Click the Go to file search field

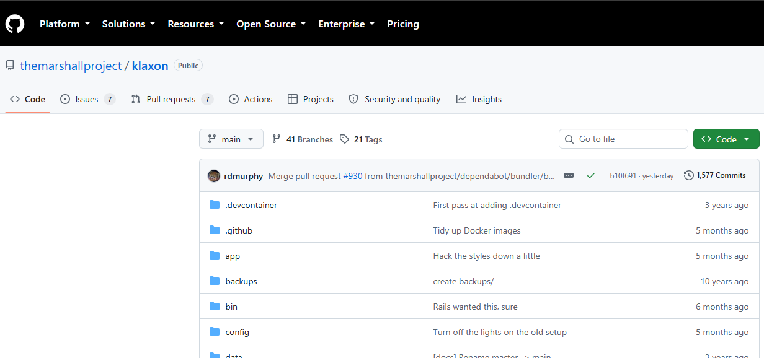(x=623, y=139)
